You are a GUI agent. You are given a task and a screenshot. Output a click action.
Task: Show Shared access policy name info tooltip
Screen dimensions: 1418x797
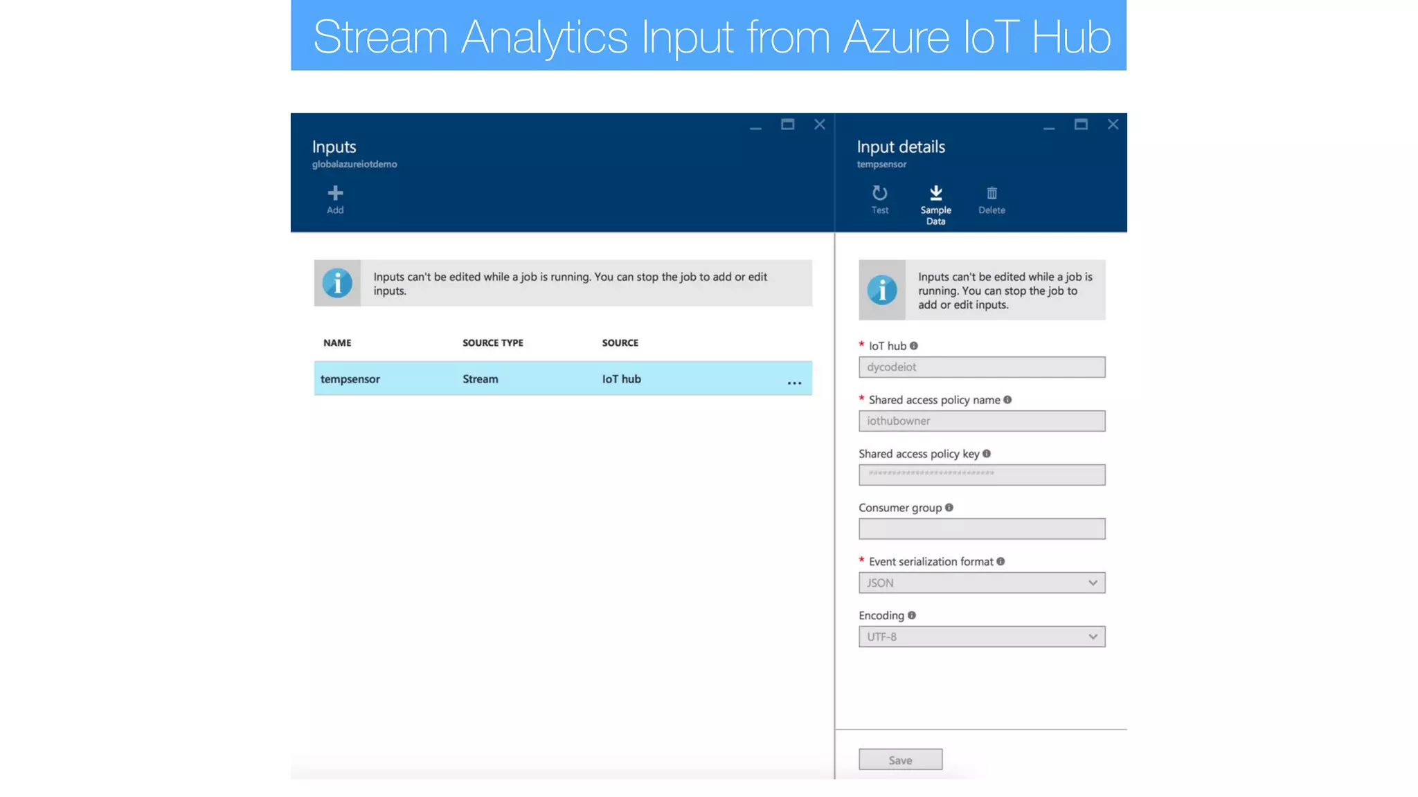[x=1007, y=399]
